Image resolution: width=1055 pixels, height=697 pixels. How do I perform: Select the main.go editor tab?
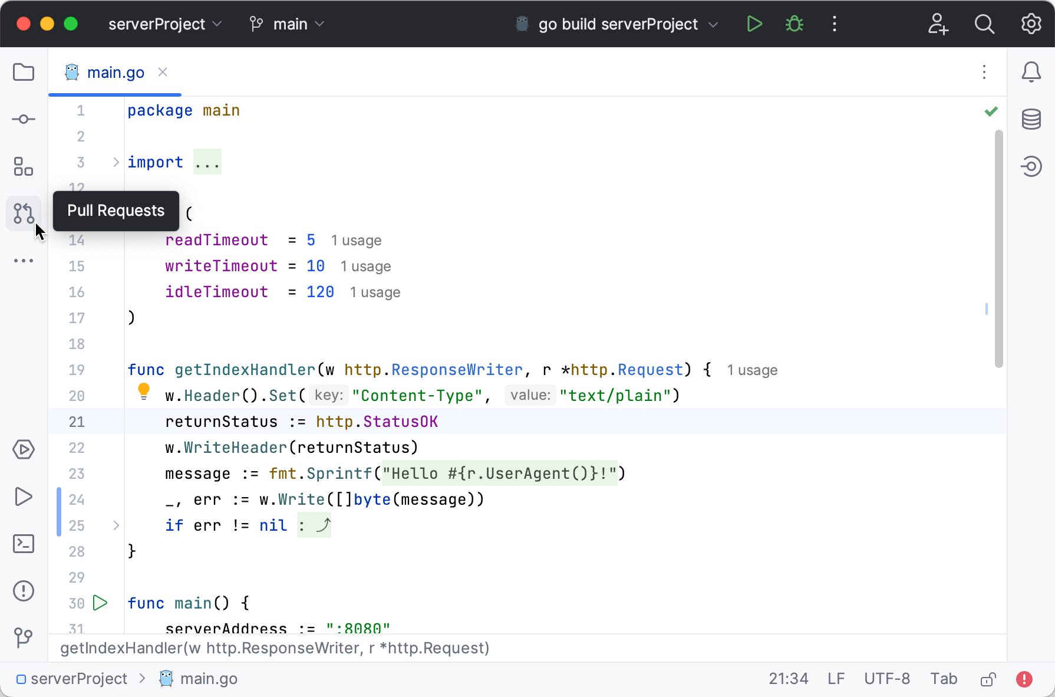click(116, 73)
